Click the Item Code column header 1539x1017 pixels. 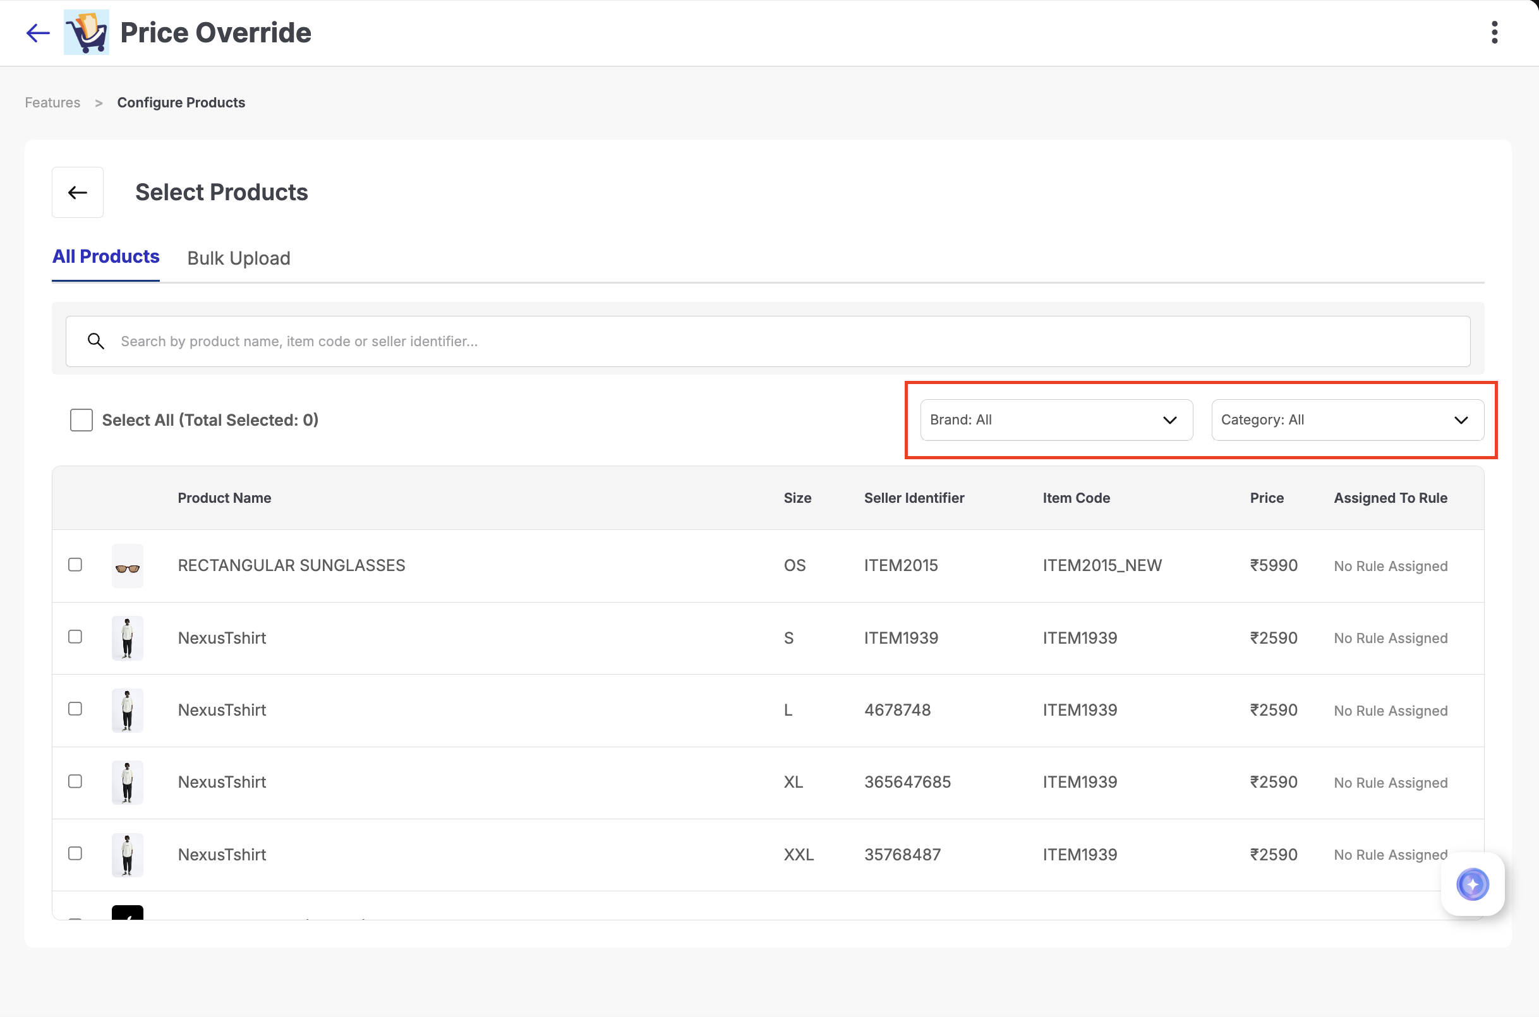(x=1076, y=498)
